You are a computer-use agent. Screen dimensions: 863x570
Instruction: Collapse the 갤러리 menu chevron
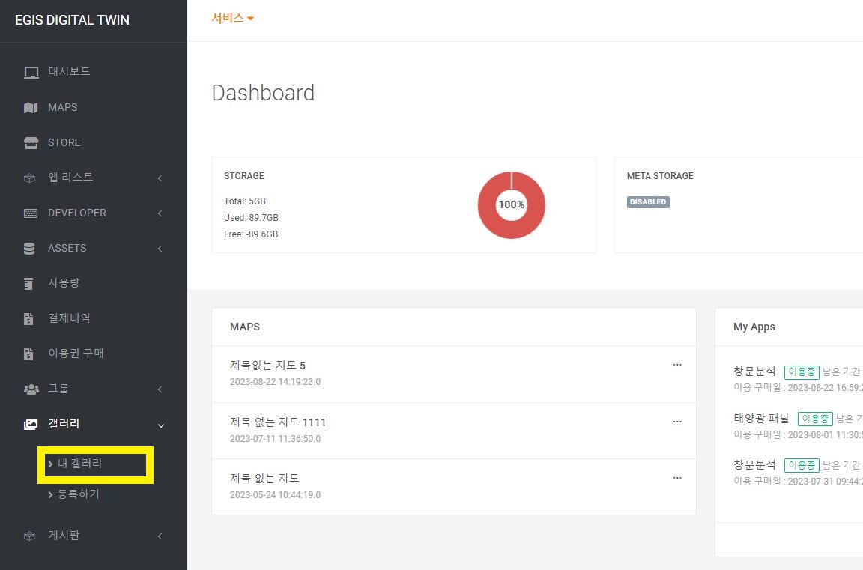pos(160,425)
